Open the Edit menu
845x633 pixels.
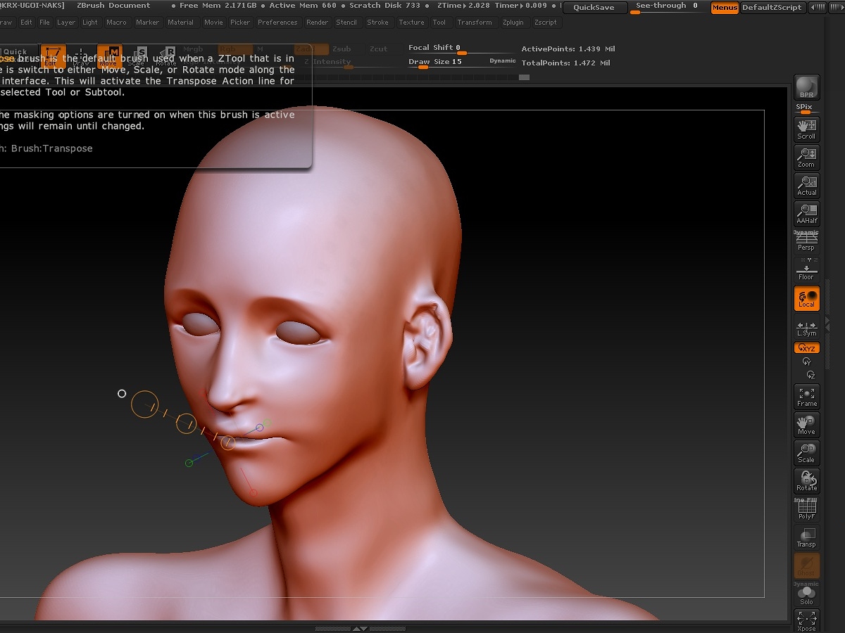tap(26, 23)
